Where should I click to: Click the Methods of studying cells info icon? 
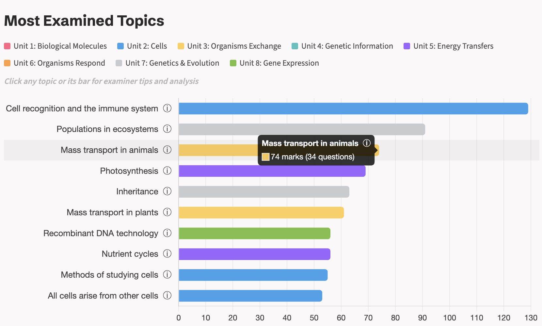tap(167, 275)
